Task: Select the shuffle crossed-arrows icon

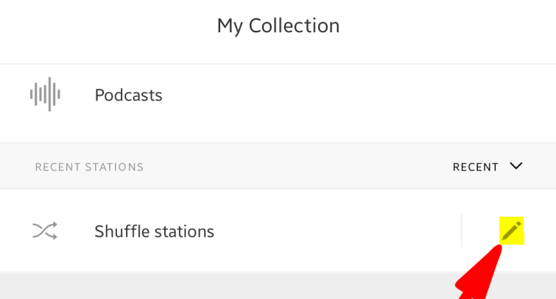Action: [45, 231]
